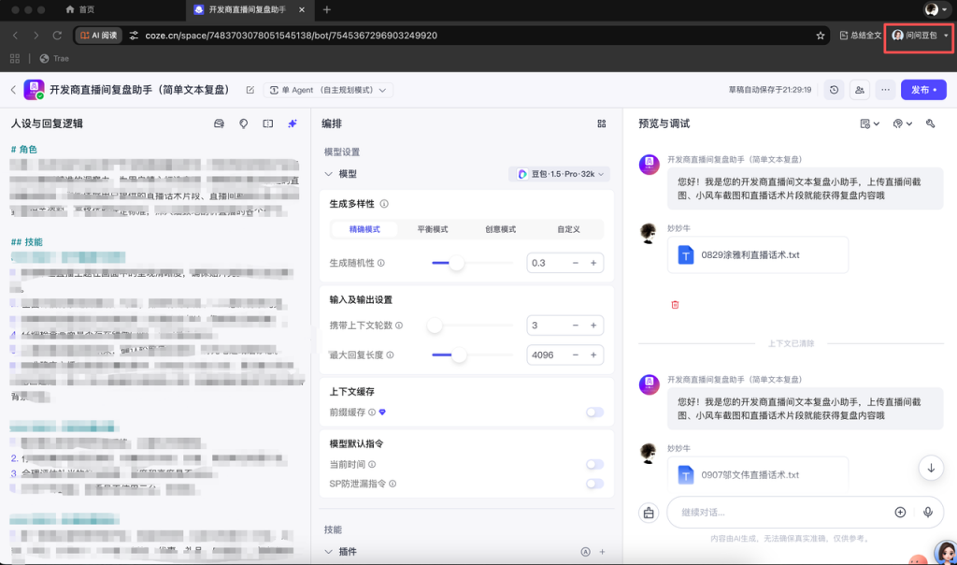This screenshot has width=957, height=565.
Task: Expand the 间问豆包 account dropdown
Action: [x=917, y=35]
